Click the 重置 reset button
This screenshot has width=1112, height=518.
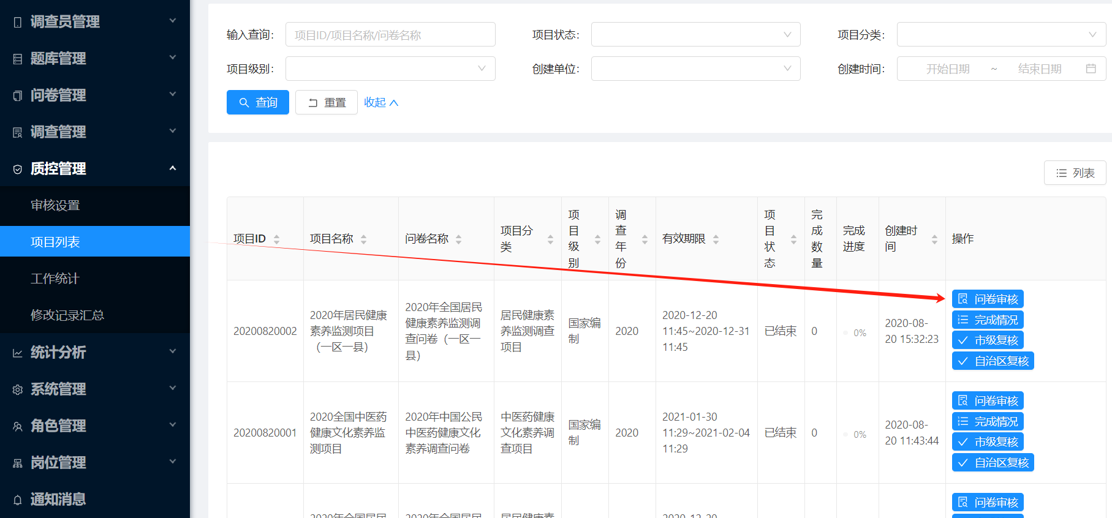(x=326, y=102)
